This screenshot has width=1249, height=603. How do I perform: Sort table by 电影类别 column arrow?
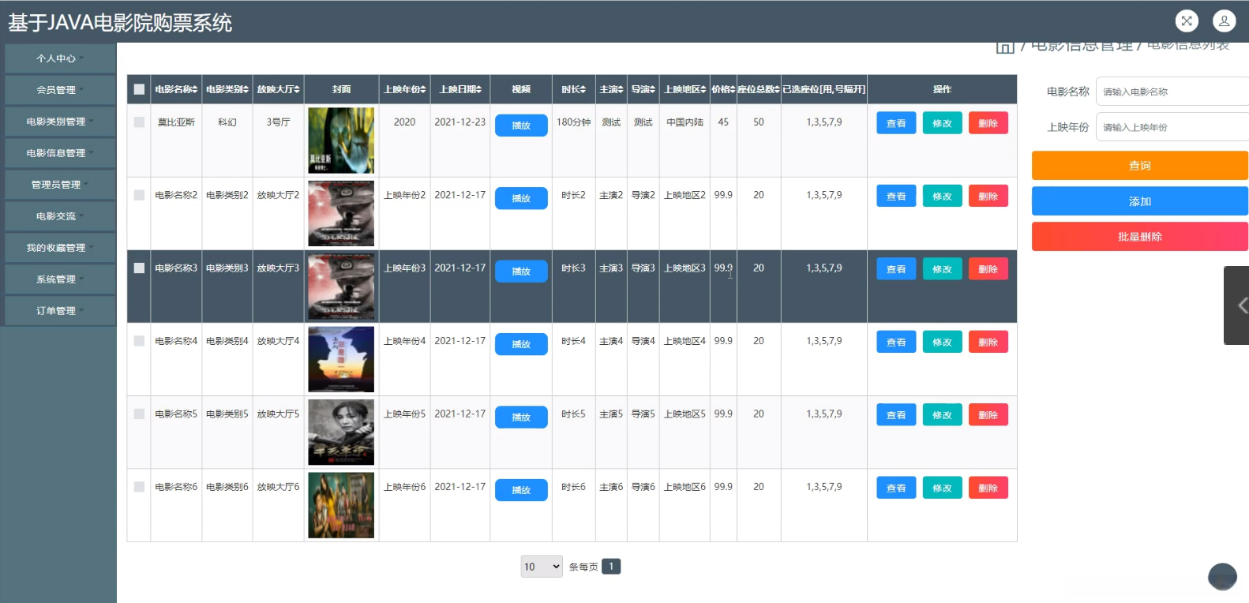pyautogui.click(x=246, y=90)
